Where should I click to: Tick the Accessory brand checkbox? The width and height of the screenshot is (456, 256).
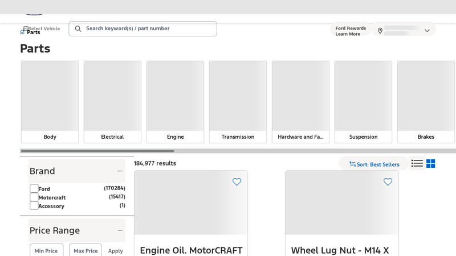click(34, 205)
